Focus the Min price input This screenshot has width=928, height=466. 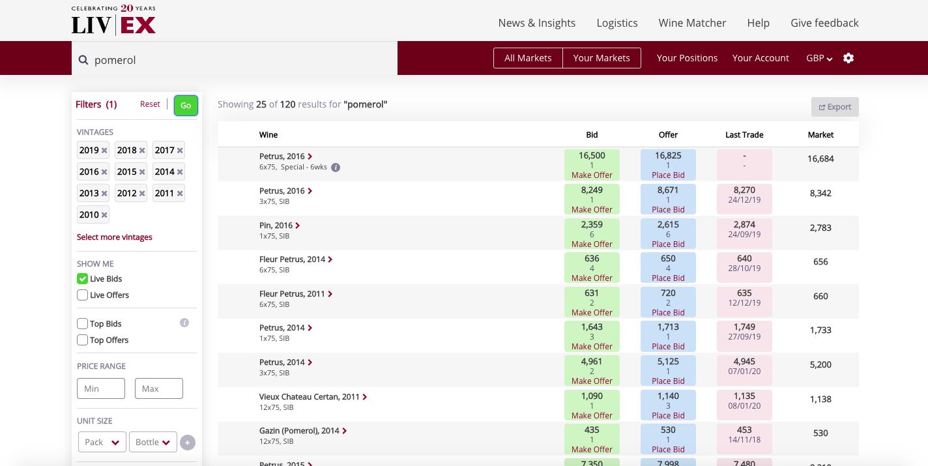[101, 388]
